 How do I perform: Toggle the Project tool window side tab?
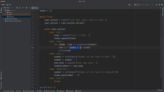click(x=1, y=10)
